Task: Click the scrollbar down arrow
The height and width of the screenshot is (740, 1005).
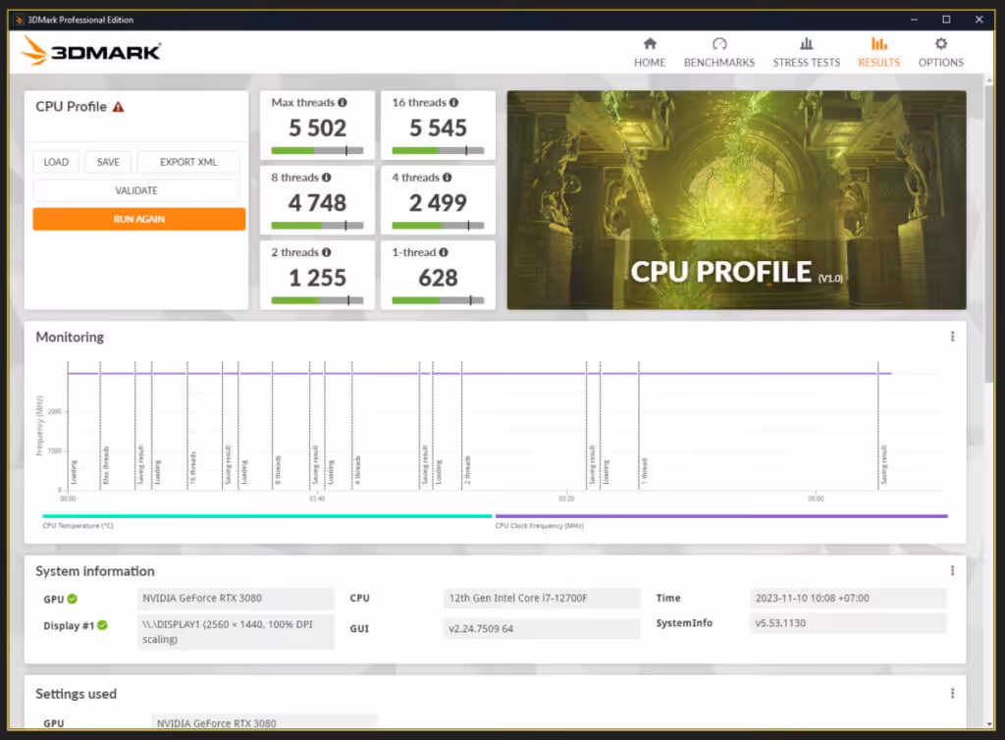Action: 989,724
